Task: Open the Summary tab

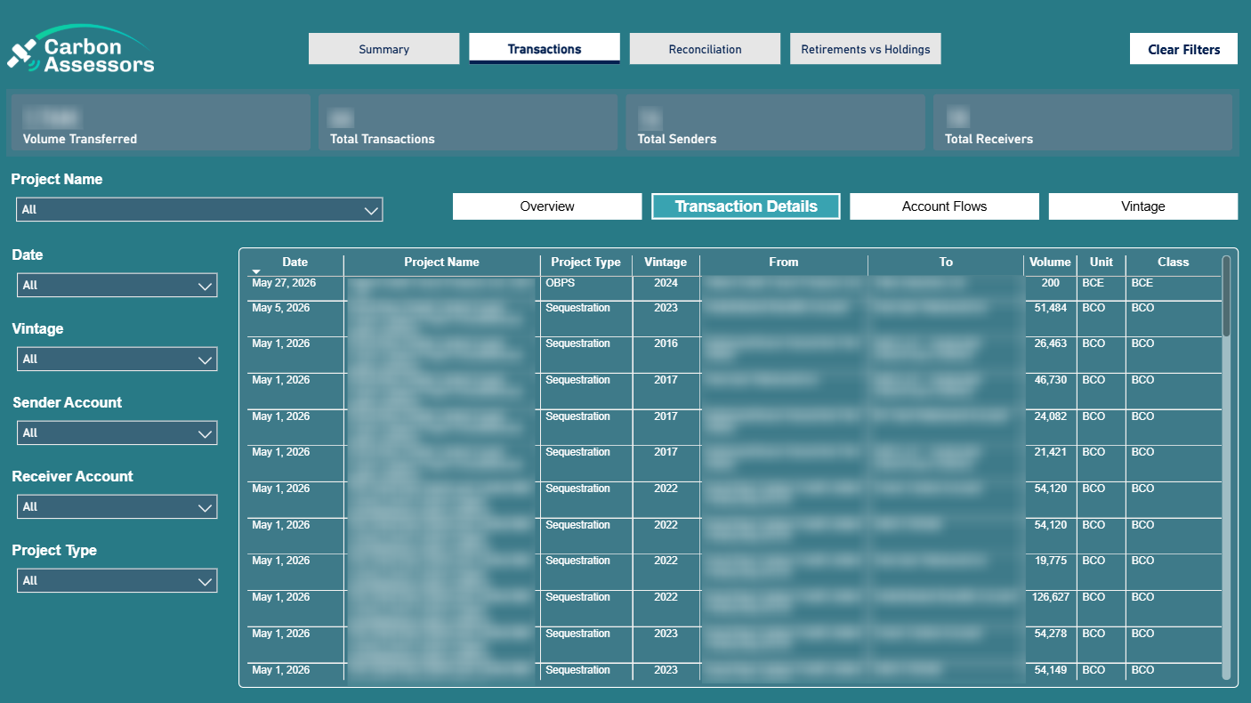Action: [x=384, y=49]
